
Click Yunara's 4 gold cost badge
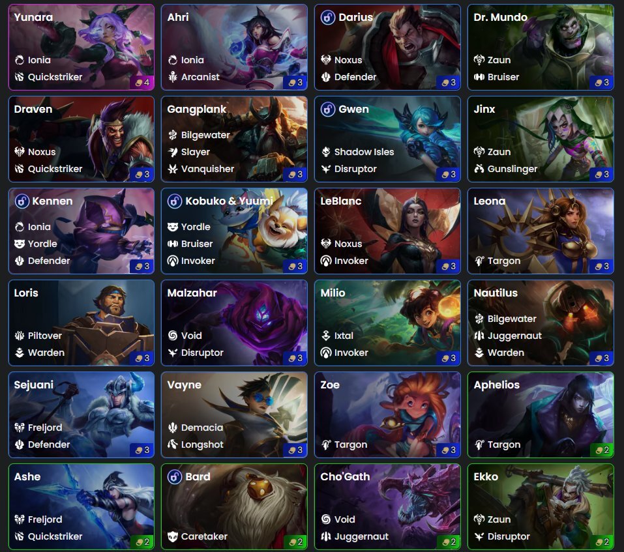click(x=142, y=82)
